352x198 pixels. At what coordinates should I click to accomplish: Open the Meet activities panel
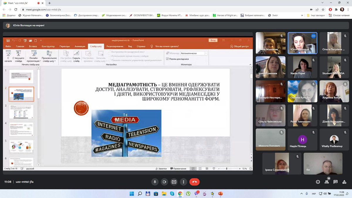pyautogui.click(x=344, y=182)
